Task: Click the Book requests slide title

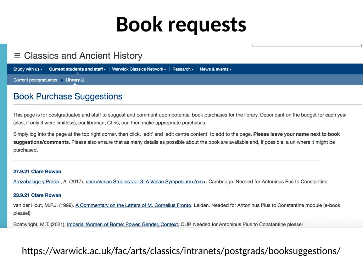Action: (181, 24)
